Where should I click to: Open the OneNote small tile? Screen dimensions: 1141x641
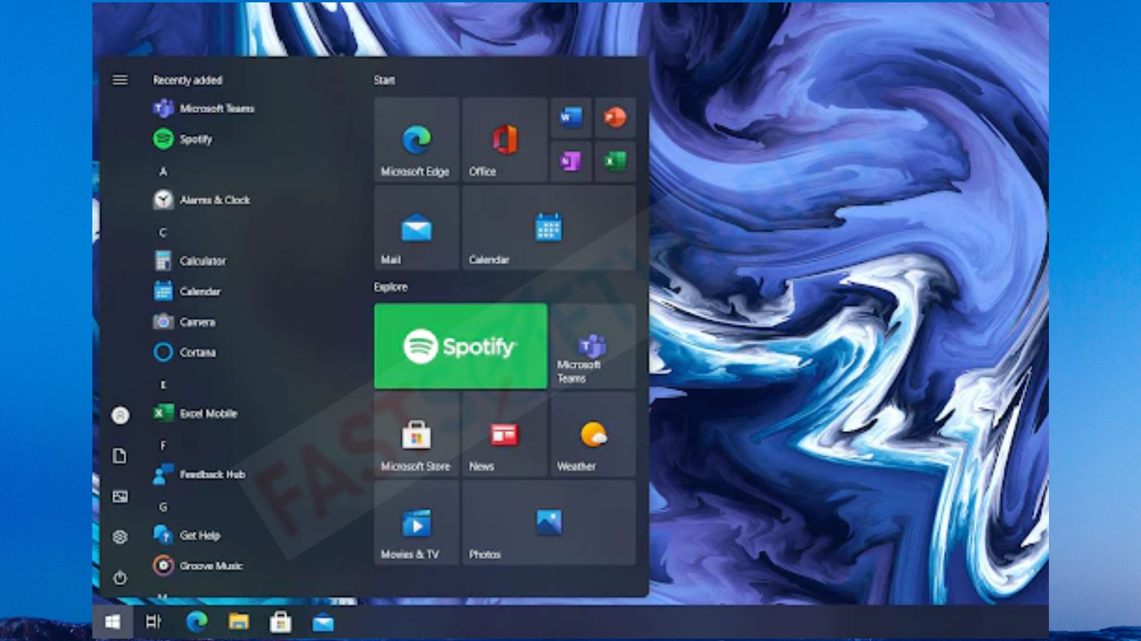570,161
